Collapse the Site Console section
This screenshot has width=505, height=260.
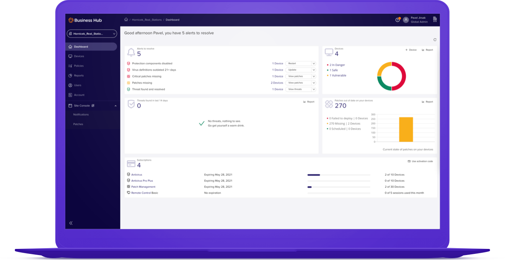(x=116, y=106)
